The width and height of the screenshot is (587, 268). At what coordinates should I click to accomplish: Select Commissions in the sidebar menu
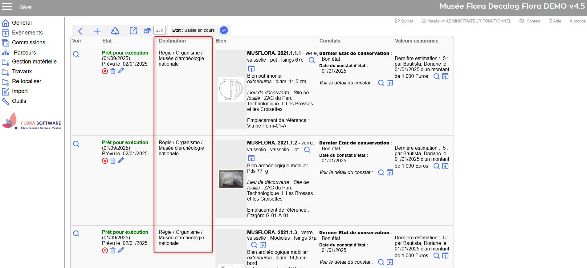28,43
